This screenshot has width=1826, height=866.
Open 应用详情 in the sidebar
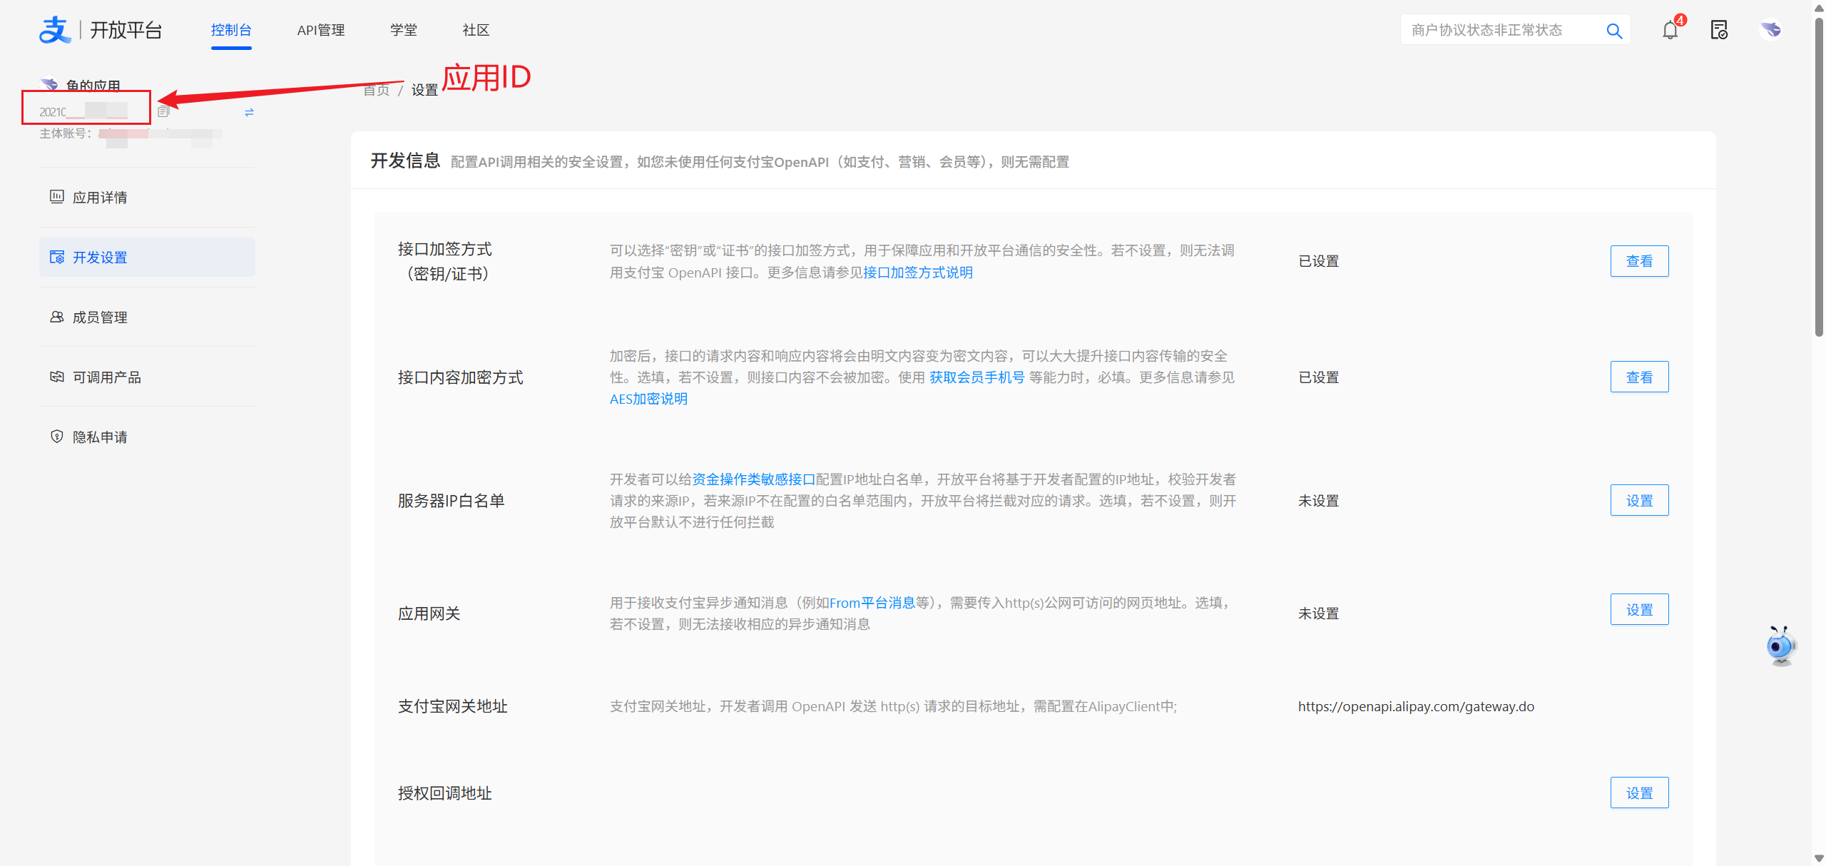(100, 198)
